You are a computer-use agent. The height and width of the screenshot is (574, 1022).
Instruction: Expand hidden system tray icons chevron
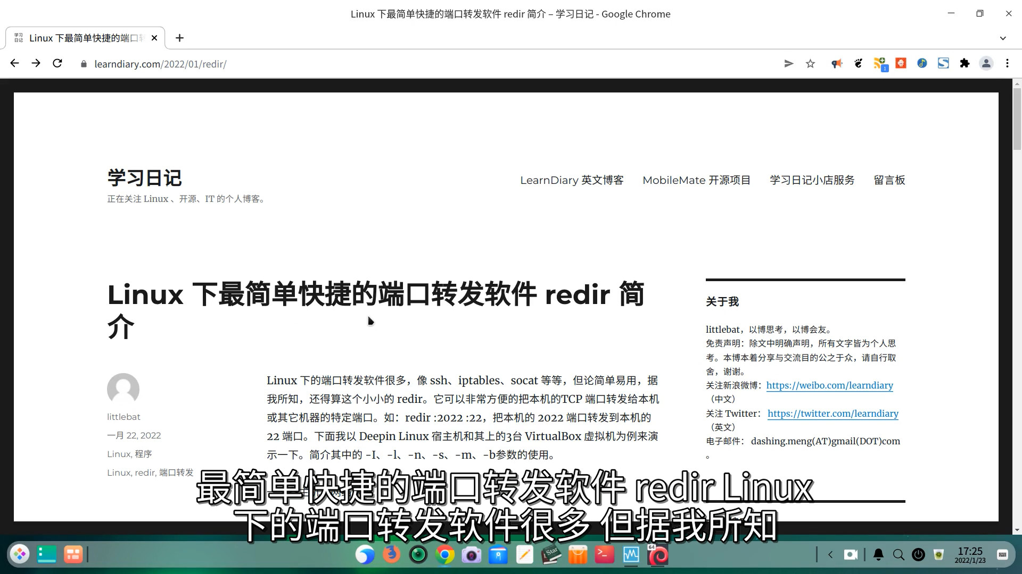[830, 554]
